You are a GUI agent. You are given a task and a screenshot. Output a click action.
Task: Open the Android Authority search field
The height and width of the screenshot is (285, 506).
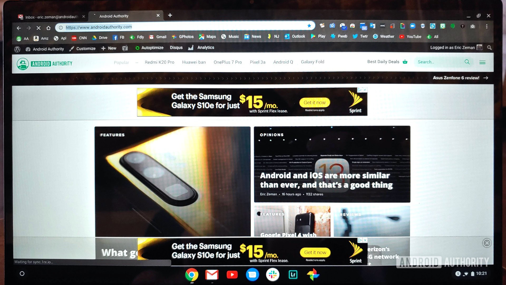(x=441, y=62)
